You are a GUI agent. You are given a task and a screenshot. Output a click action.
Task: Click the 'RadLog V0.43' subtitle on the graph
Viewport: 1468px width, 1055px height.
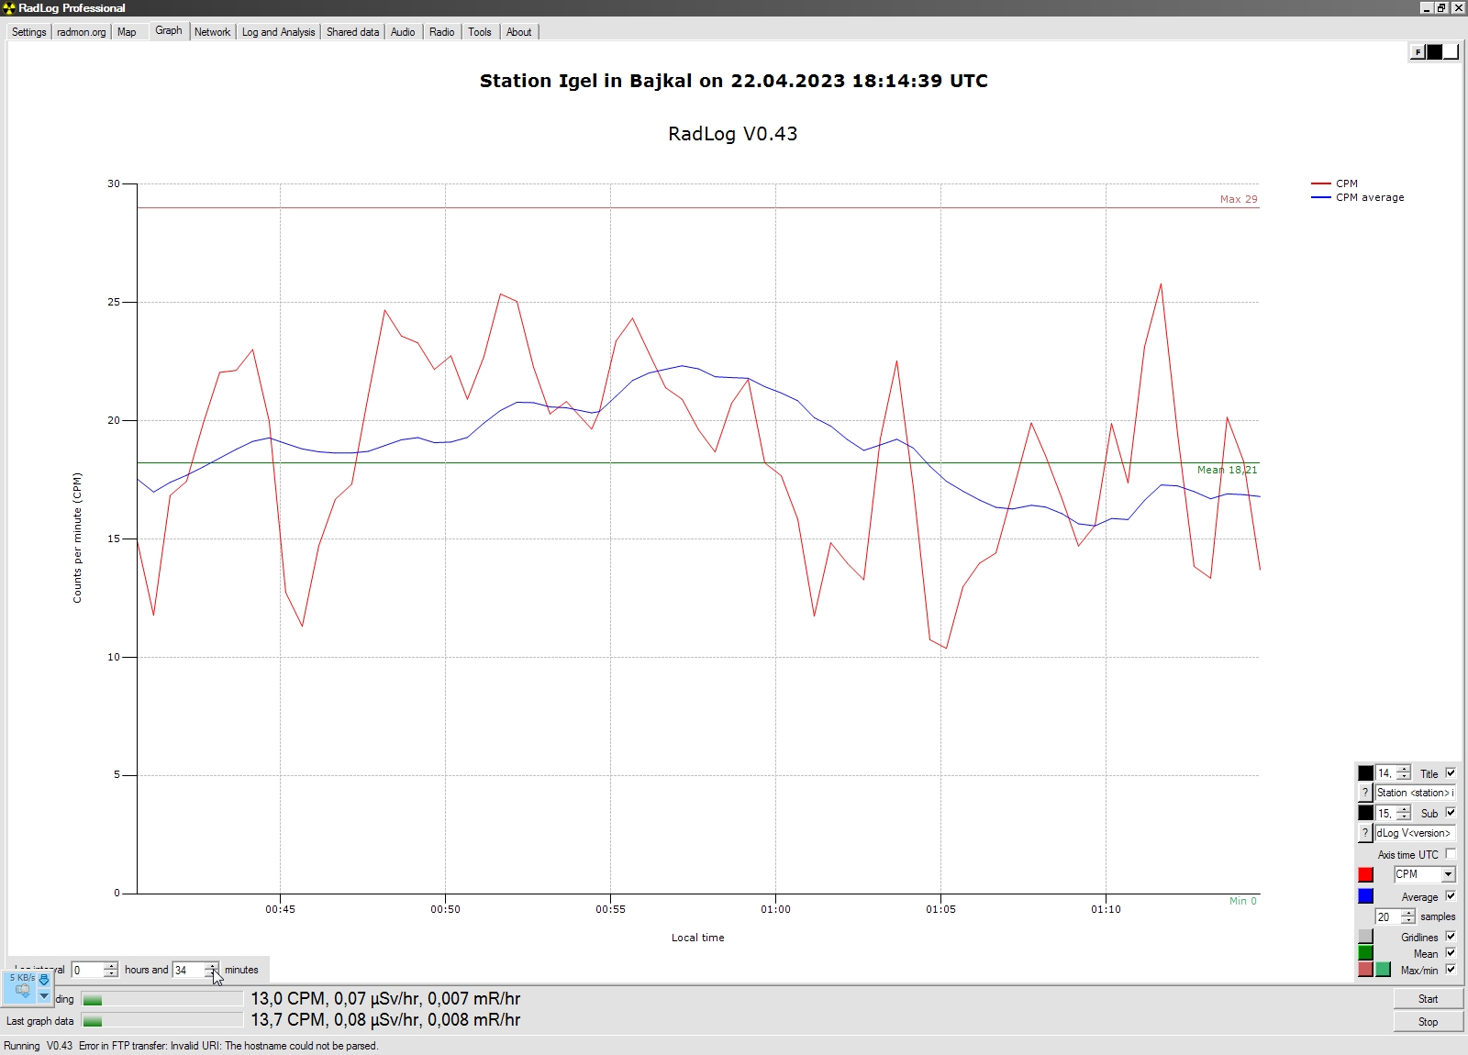[732, 134]
